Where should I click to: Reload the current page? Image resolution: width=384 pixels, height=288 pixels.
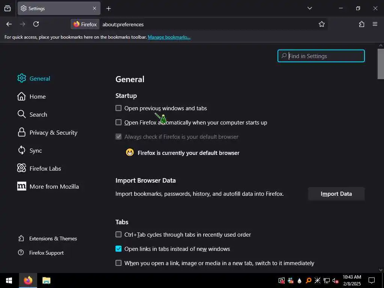tap(36, 24)
